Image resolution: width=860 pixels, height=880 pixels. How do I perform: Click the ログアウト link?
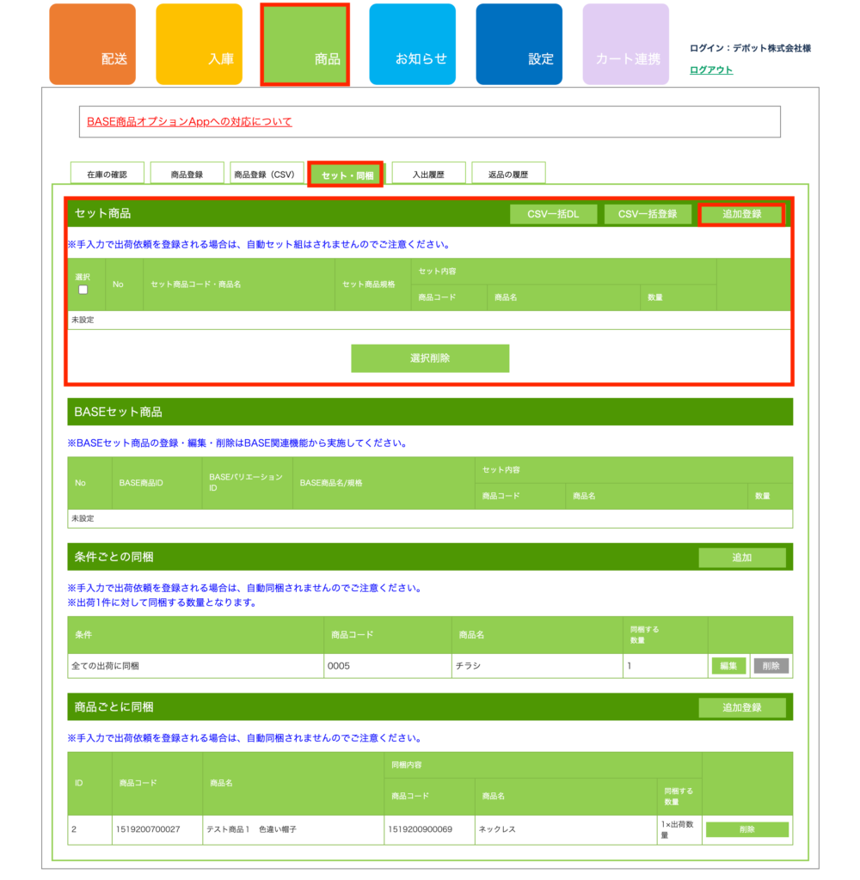[711, 70]
